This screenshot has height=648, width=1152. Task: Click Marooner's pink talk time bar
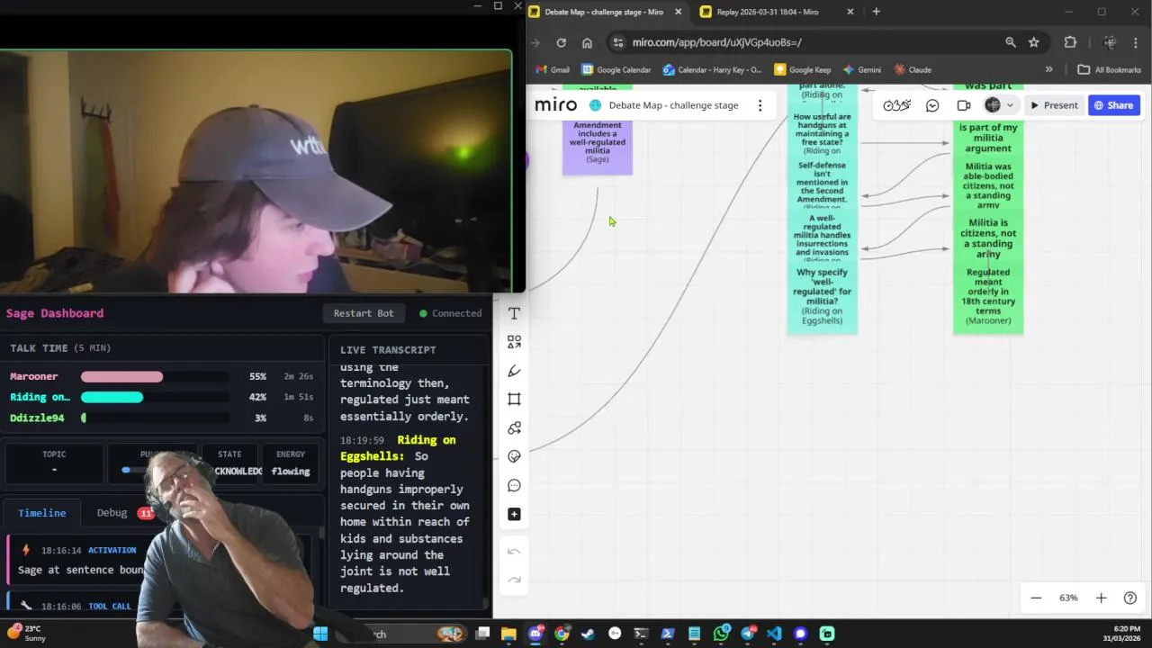(122, 376)
